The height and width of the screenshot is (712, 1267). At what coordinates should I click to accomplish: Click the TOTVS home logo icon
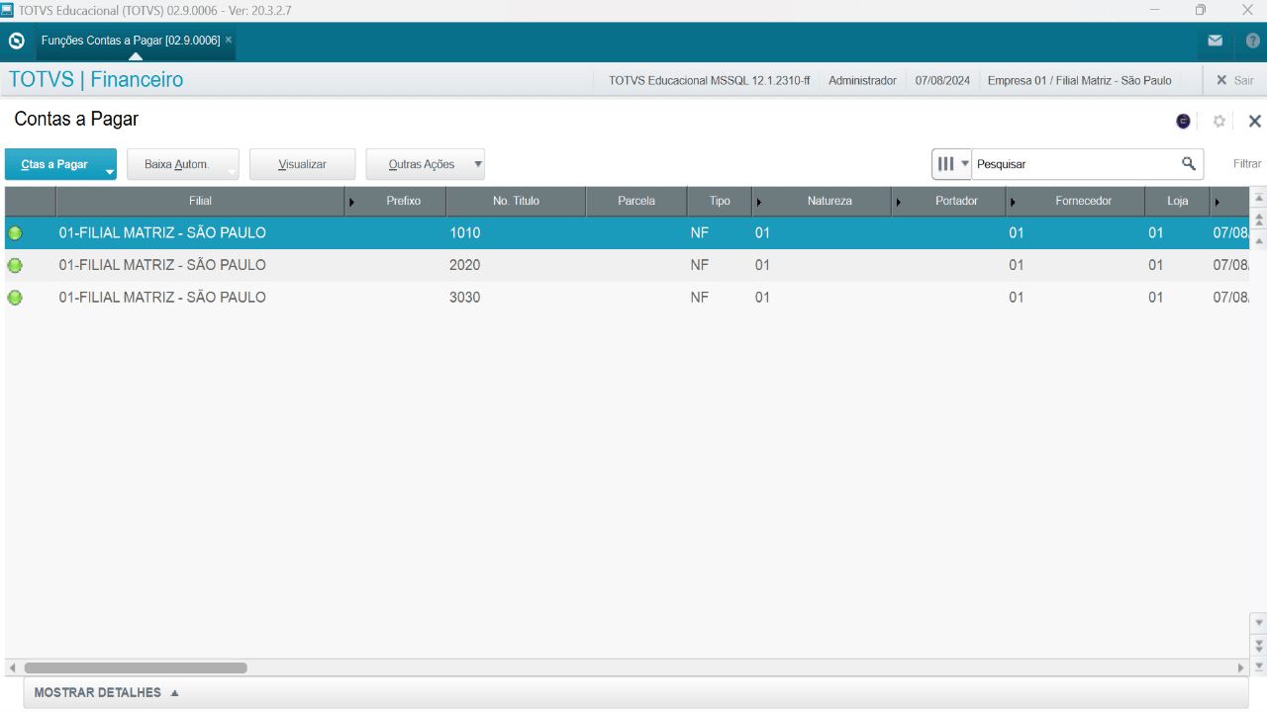point(16,41)
